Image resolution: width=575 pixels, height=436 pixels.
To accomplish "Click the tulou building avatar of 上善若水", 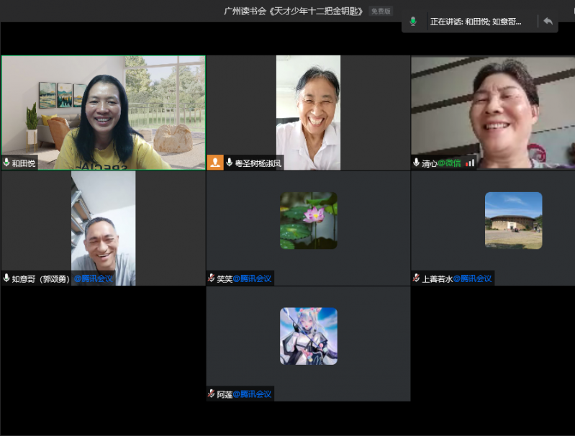I will coord(513,220).
